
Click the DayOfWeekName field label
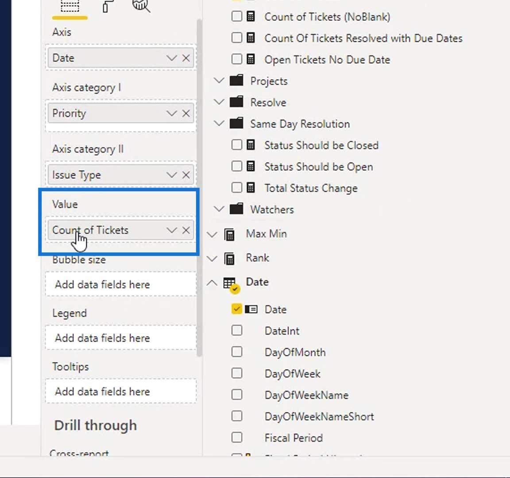tap(306, 395)
